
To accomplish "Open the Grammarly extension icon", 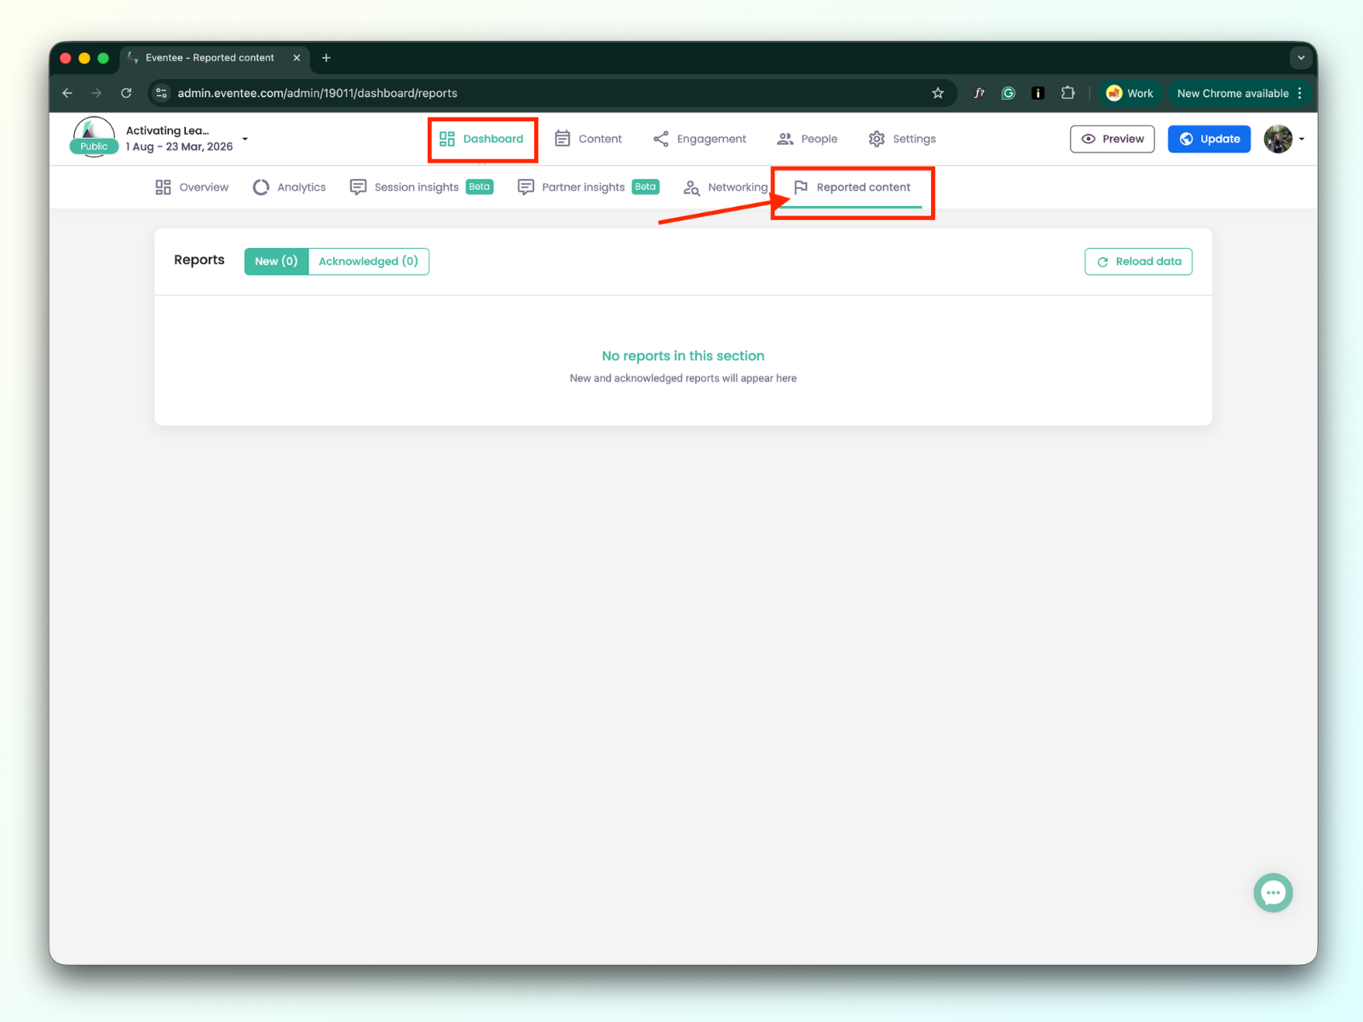I will (1009, 93).
